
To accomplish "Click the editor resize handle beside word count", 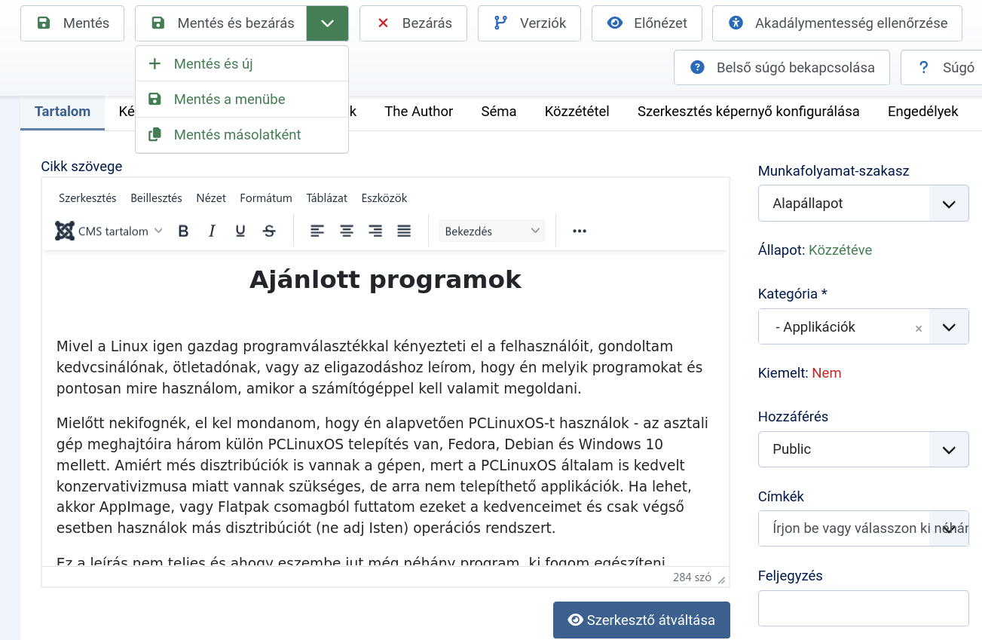I will [722, 579].
